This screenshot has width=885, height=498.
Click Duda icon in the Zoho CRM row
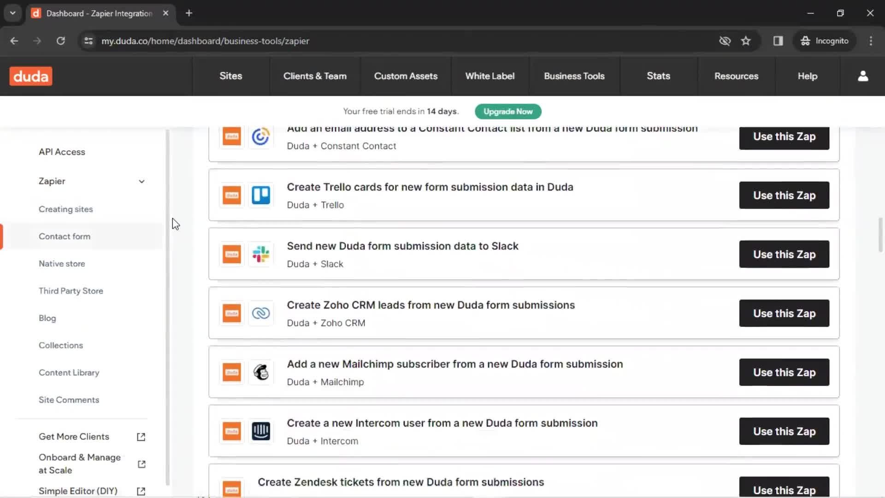(232, 313)
